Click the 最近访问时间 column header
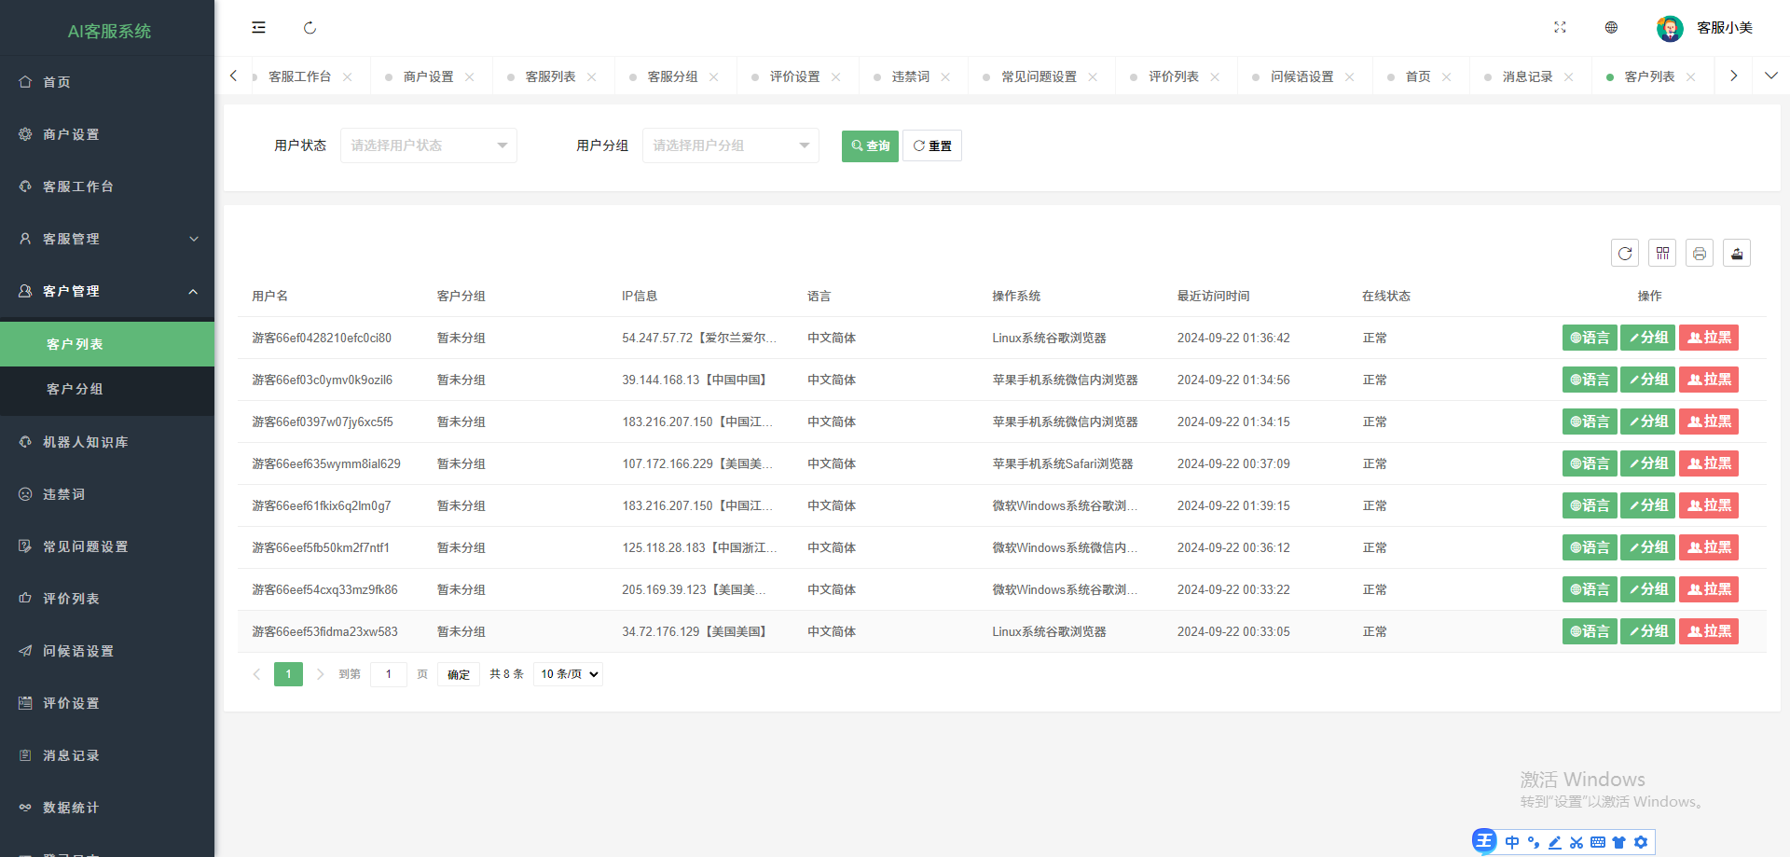The width and height of the screenshot is (1790, 857). (1213, 296)
